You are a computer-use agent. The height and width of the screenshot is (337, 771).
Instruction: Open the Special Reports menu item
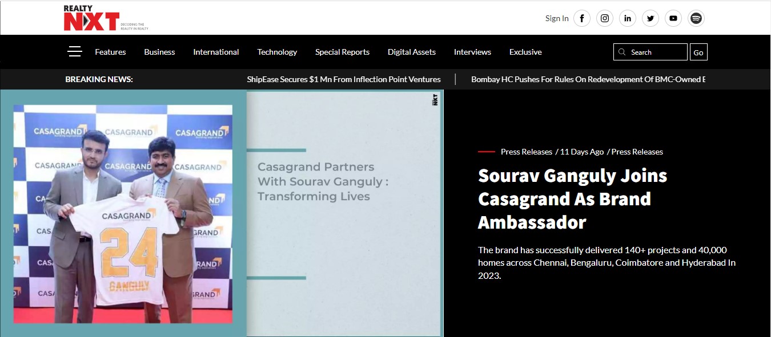pyautogui.click(x=342, y=52)
